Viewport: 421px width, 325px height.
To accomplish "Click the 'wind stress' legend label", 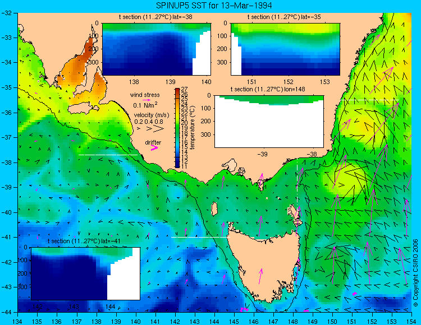I will coord(145,95).
